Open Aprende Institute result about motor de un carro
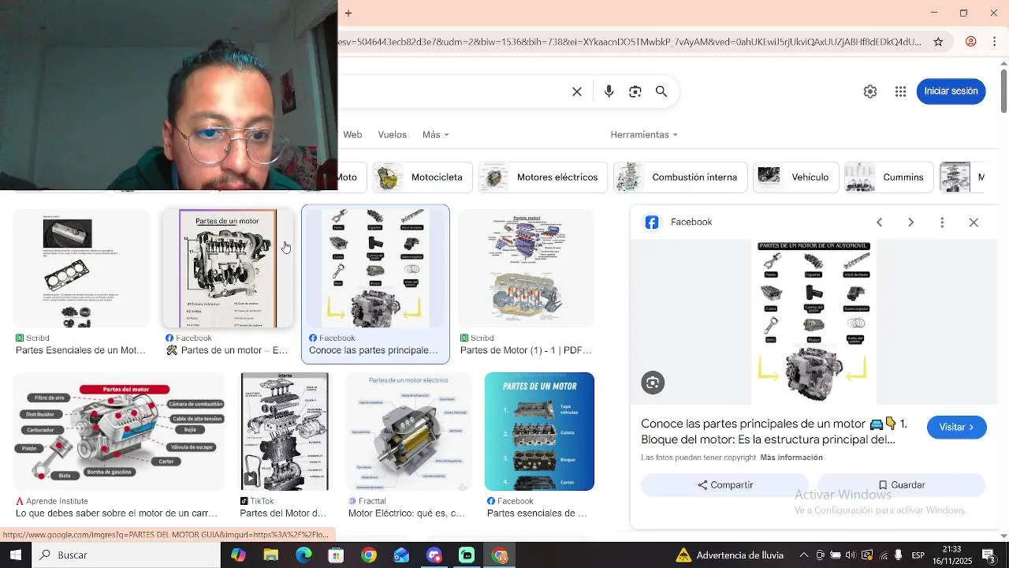This screenshot has width=1009, height=568. point(117,514)
